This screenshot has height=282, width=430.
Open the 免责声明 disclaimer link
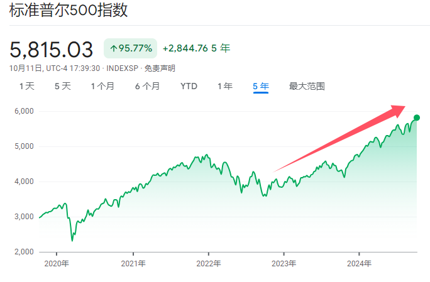[x=160, y=68]
